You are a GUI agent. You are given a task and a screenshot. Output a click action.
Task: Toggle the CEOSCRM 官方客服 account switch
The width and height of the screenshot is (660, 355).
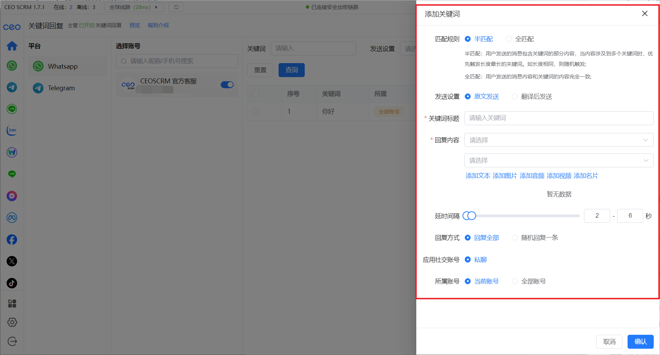pos(227,85)
